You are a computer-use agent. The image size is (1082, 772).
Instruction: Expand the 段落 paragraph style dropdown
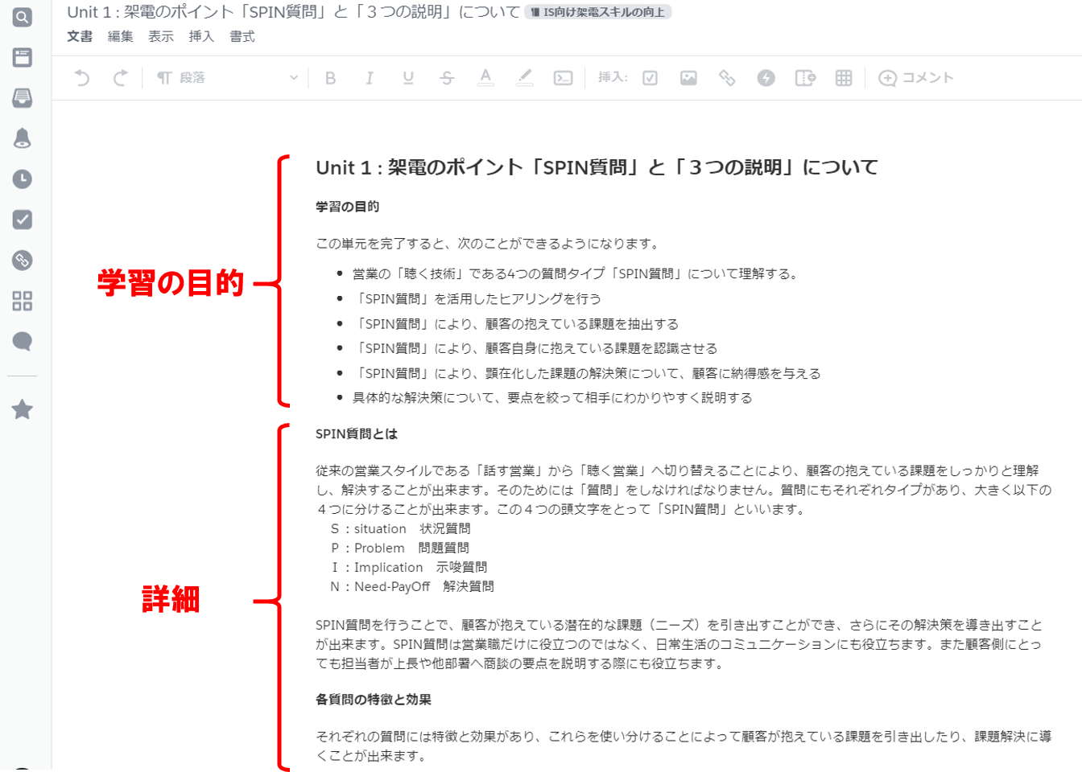point(228,78)
